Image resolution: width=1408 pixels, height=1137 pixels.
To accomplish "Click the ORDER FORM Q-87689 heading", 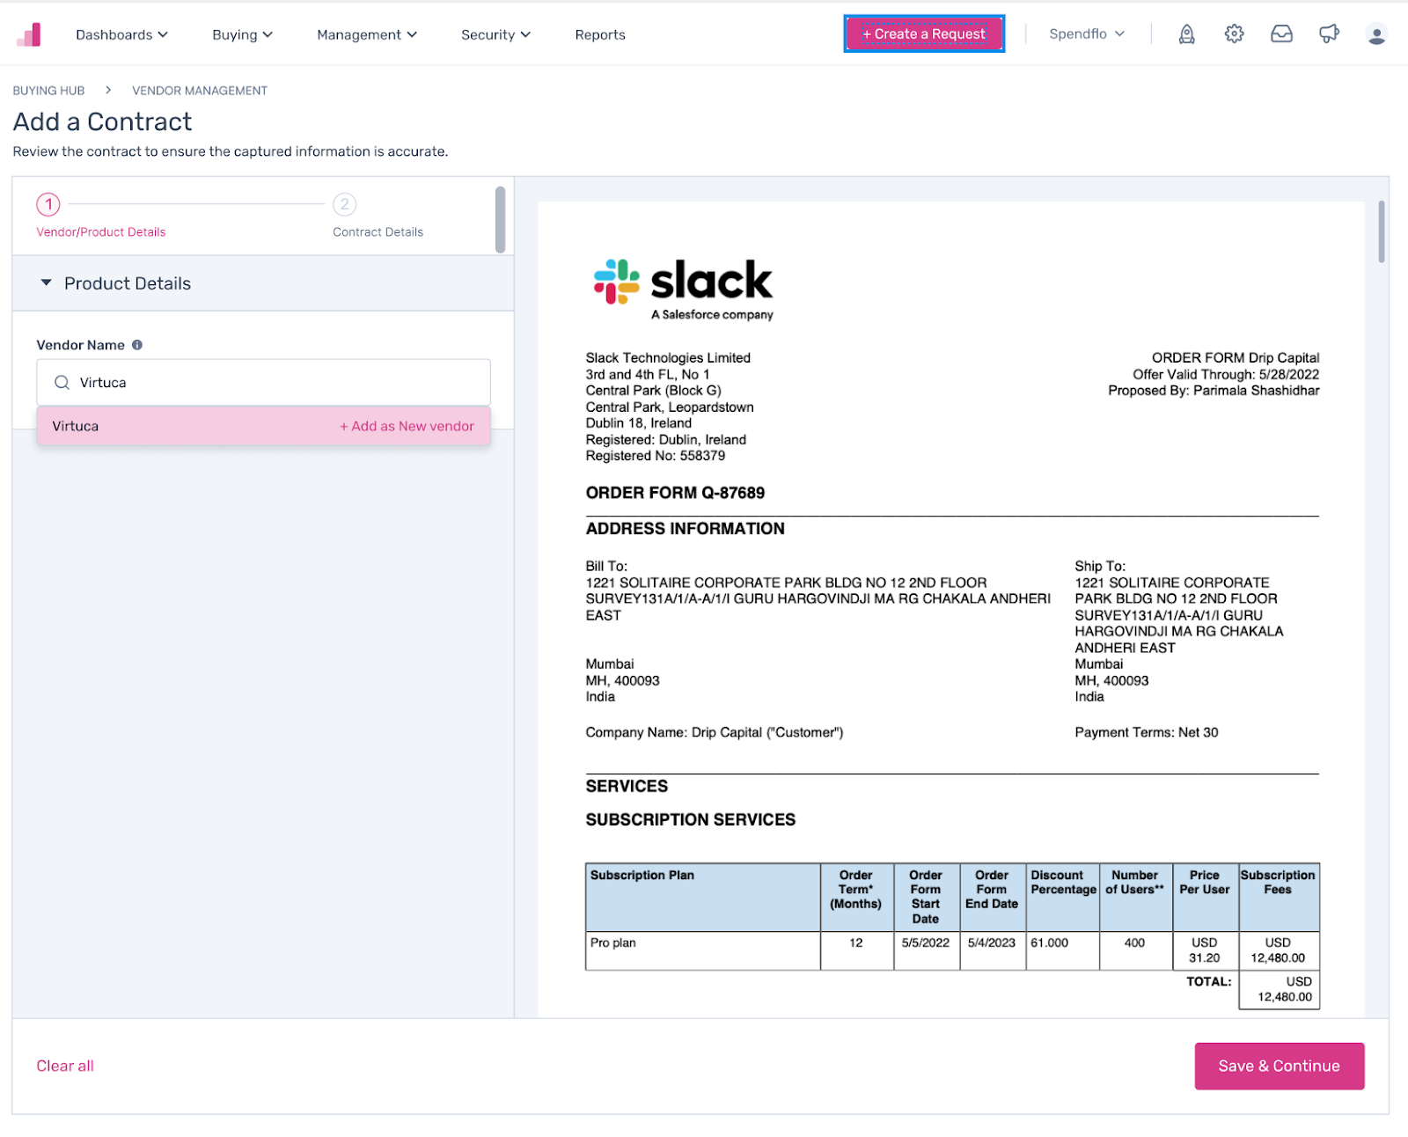I will [x=675, y=493].
